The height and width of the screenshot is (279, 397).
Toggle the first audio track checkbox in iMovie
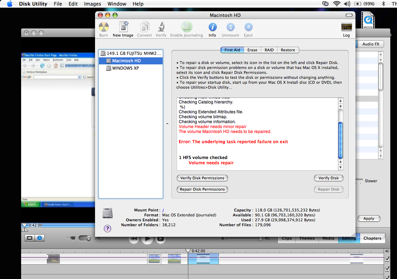[x=387, y=268]
